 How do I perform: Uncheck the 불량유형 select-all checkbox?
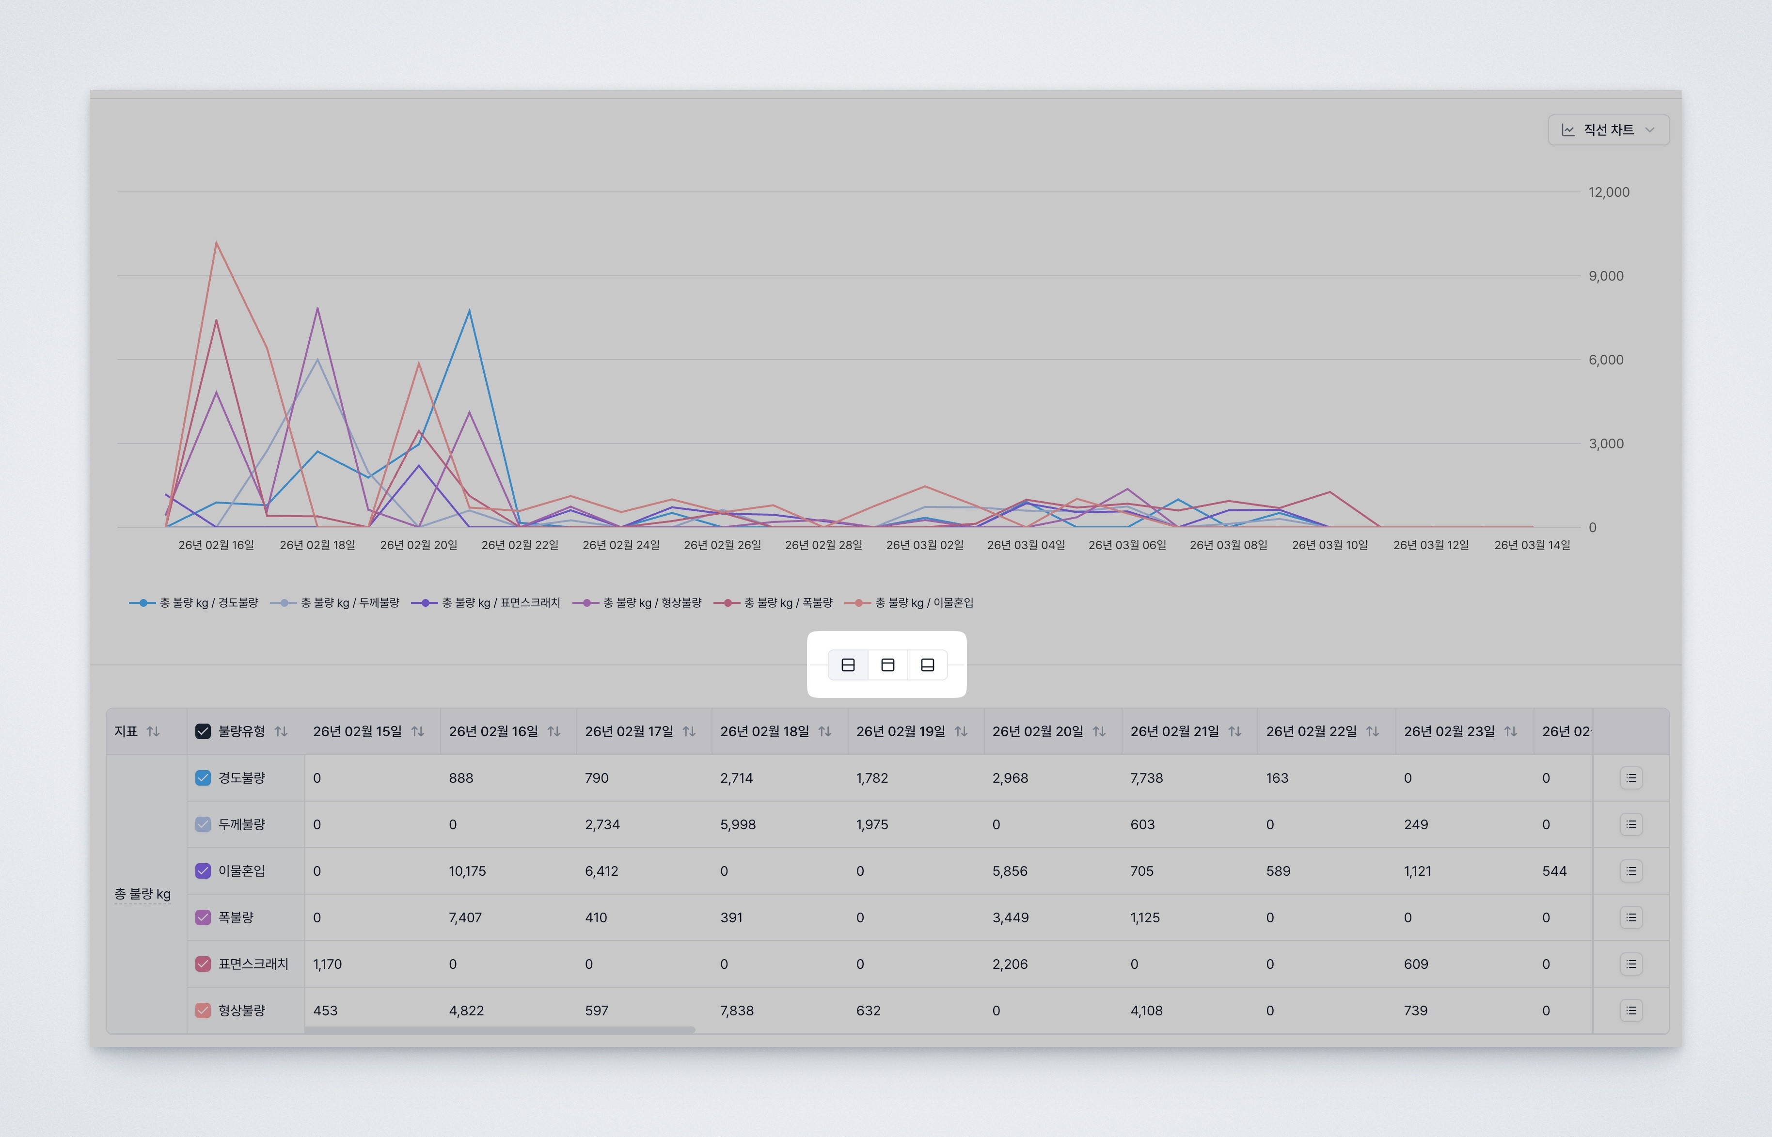[x=202, y=731]
